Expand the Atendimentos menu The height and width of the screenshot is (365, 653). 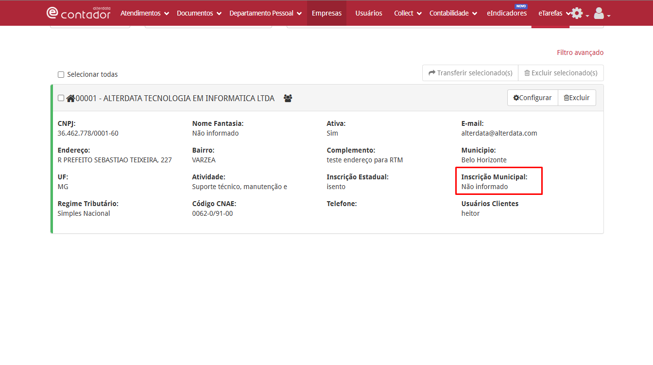pyautogui.click(x=145, y=13)
